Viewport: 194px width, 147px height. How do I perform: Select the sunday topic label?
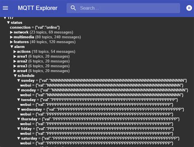coord(28,80)
